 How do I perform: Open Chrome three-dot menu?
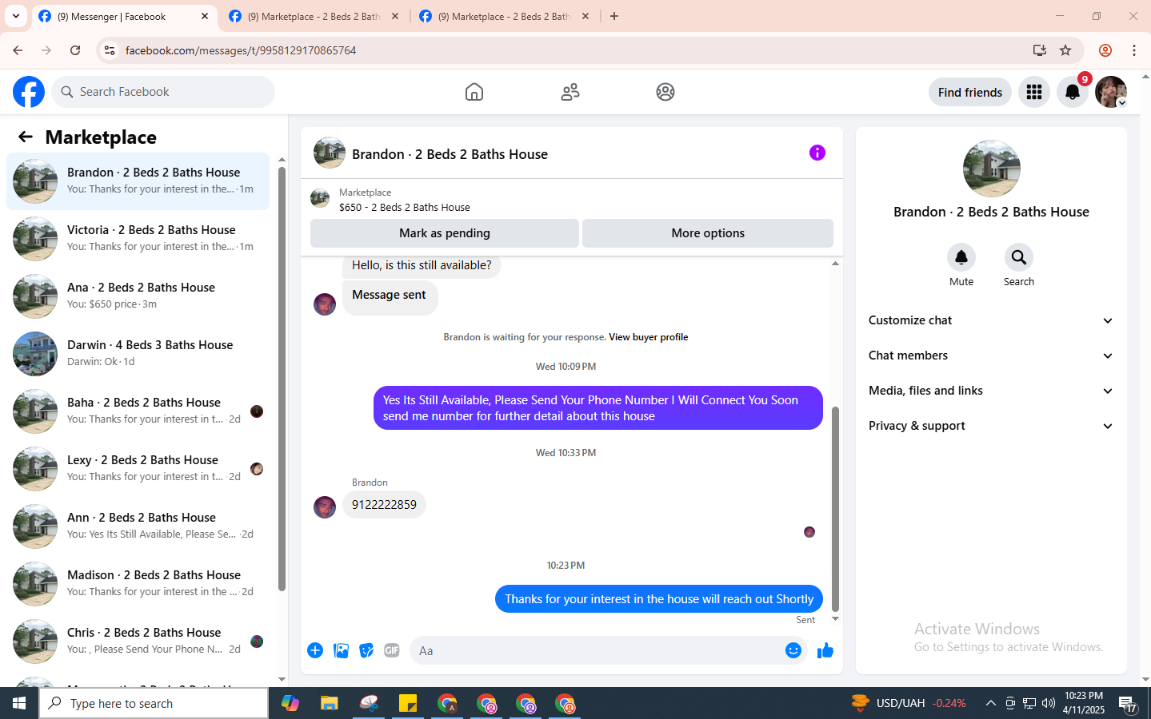pyautogui.click(x=1134, y=50)
